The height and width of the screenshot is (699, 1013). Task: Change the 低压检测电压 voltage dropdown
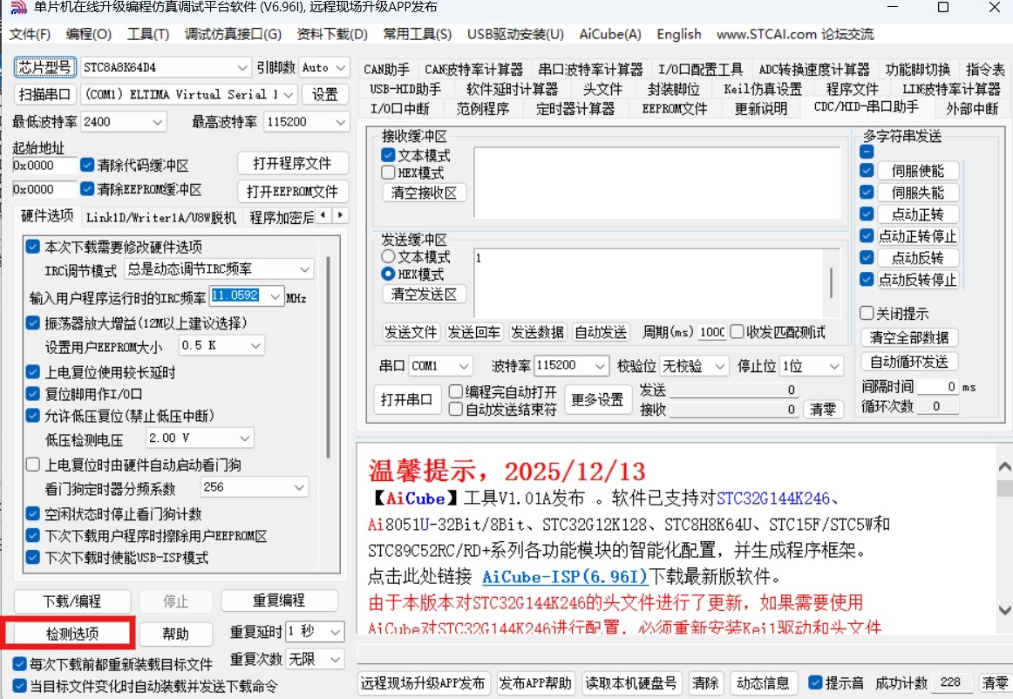tap(199, 438)
